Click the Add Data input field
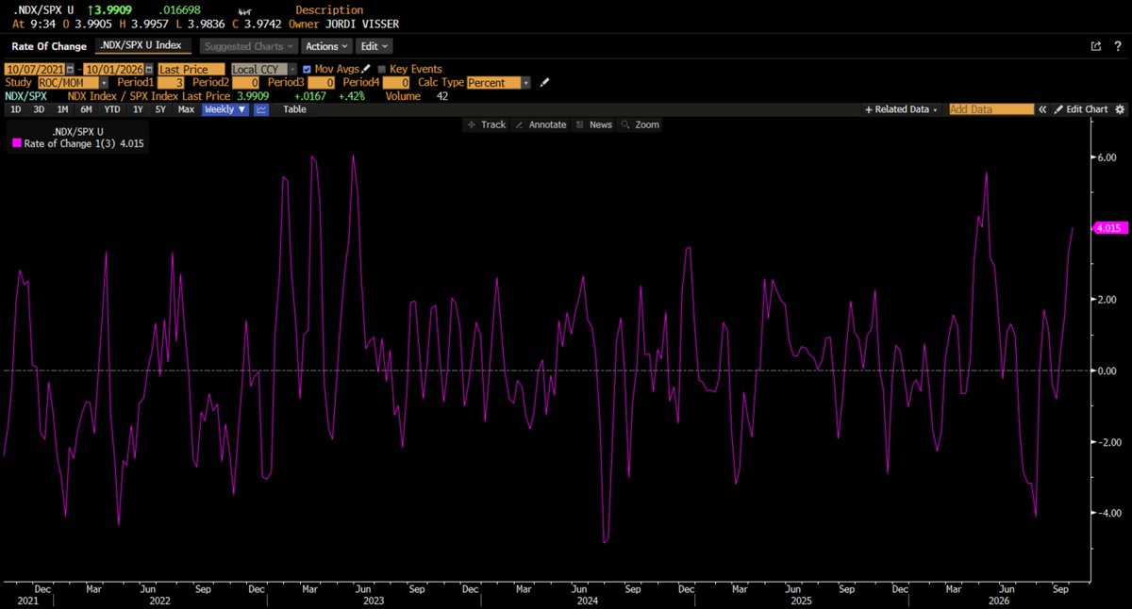 [991, 109]
